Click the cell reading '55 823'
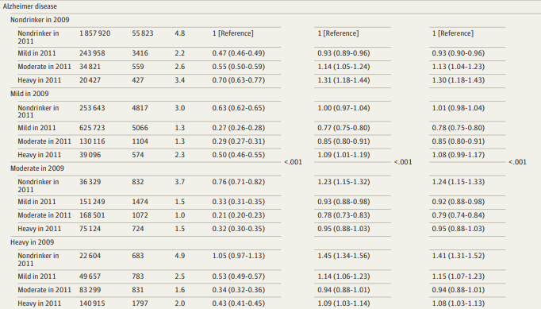The width and height of the screenshot is (541, 309). pyautogui.click(x=143, y=33)
